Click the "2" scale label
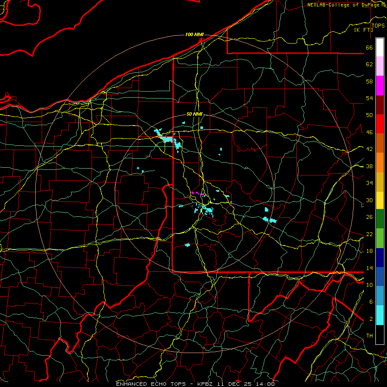Screen dimensions: 387x387 coord(371,319)
